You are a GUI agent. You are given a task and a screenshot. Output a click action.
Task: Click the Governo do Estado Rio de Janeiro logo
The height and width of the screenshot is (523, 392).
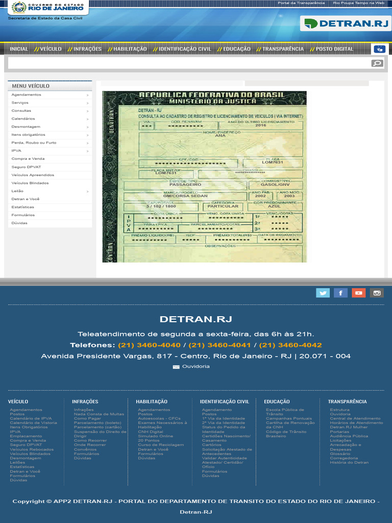click(x=48, y=7)
